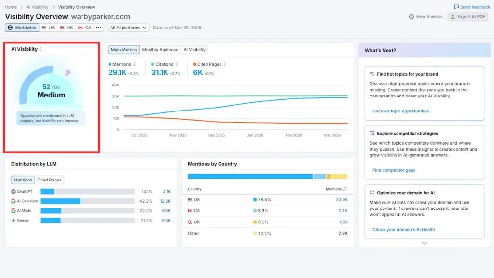Click the How it works question mark icon
494x278 pixels.
412,17
